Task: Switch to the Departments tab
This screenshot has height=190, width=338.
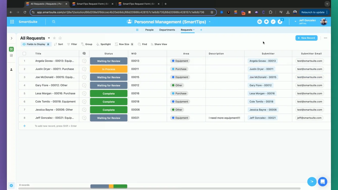Action: pos(167,30)
